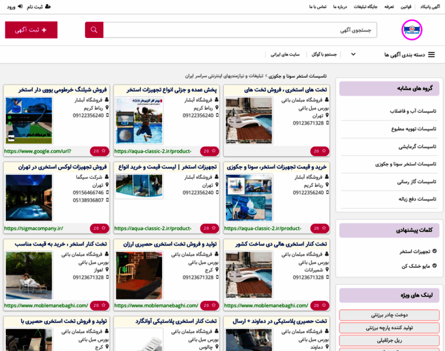Open تعرفه menu item
Viewport: 445px width, 351px height.
point(389,7)
